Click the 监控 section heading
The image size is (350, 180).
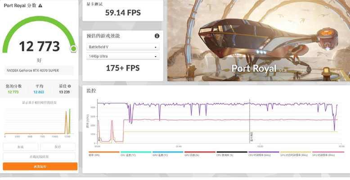coord(91,90)
